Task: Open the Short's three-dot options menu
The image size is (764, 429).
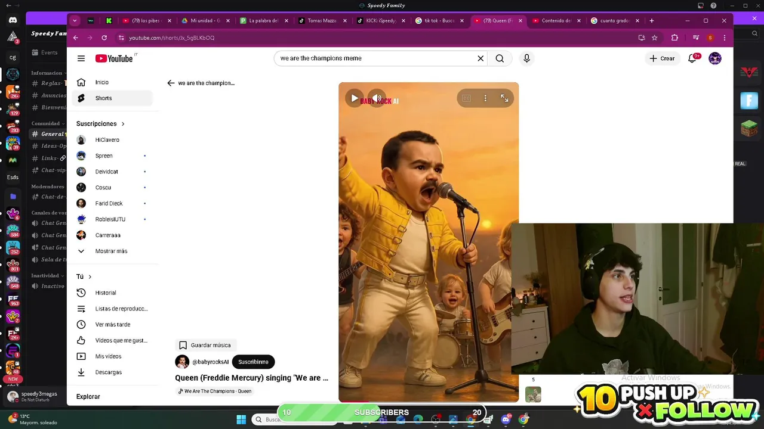Action: click(485, 98)
